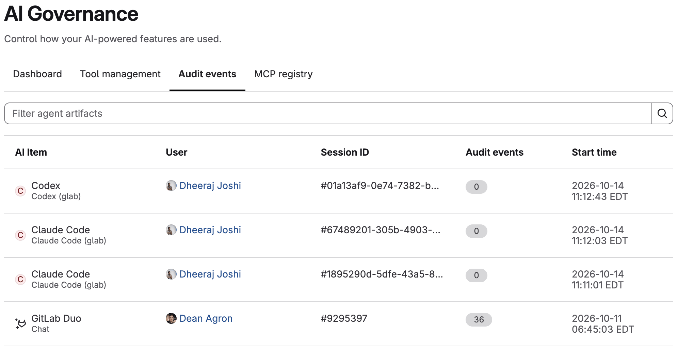Open Dean Agron's user profile link

206,318
